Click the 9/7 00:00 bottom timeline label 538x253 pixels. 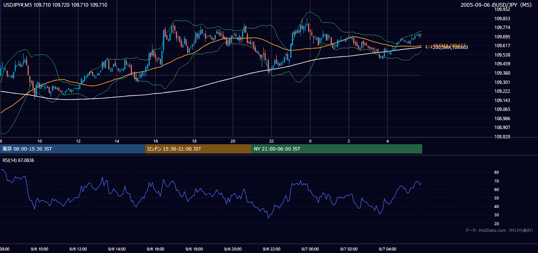pyautogui.click(x=310, y=249)
